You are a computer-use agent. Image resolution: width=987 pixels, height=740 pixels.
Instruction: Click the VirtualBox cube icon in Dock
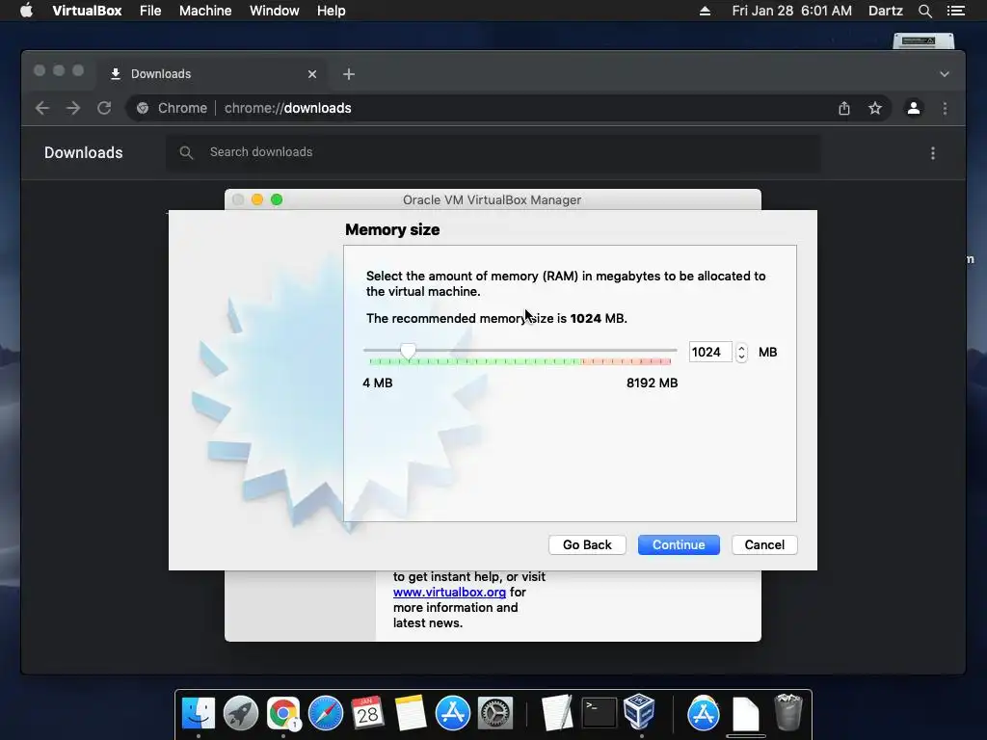(640, 712)
